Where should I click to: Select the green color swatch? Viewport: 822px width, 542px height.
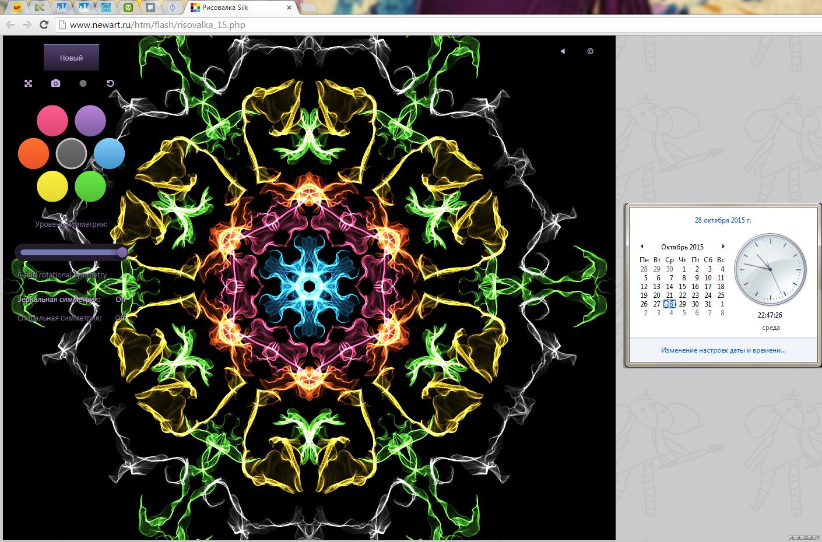[90, 186]
